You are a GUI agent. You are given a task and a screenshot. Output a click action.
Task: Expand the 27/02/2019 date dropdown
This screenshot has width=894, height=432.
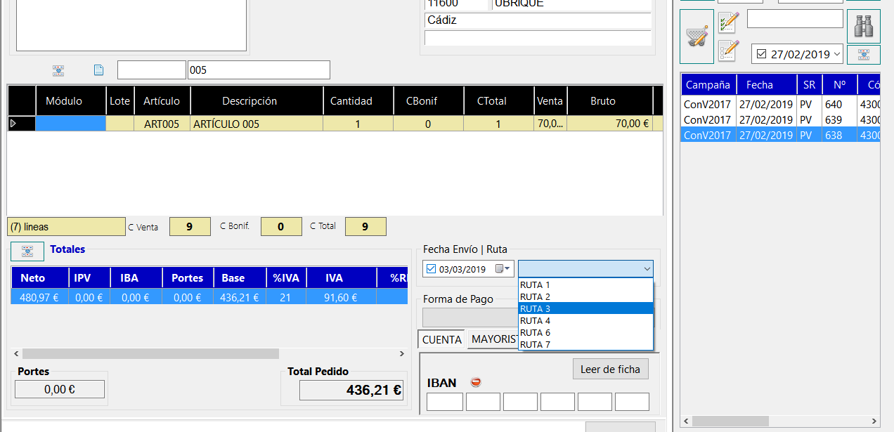[x=837, y=54]
